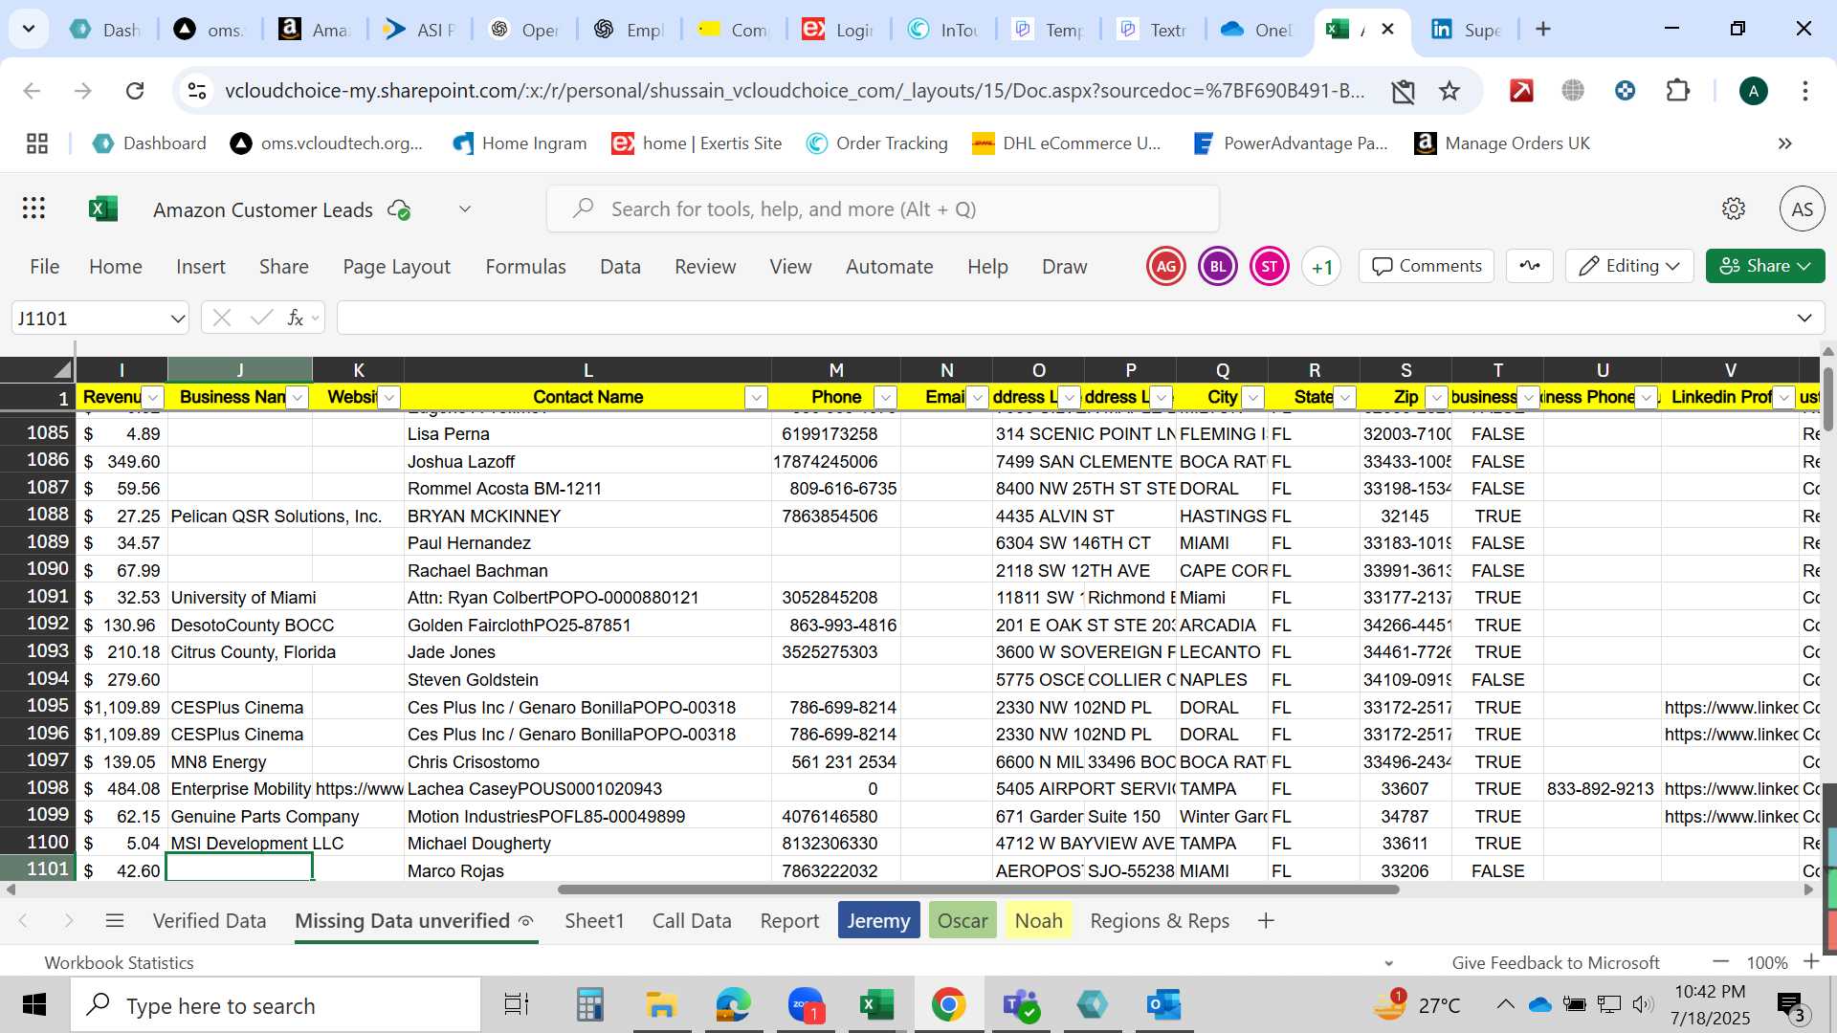The width and height of the screenshot is (1837, 1033).
Task: Open the Insert Function fx icon
Action: (x=296, y=318)
